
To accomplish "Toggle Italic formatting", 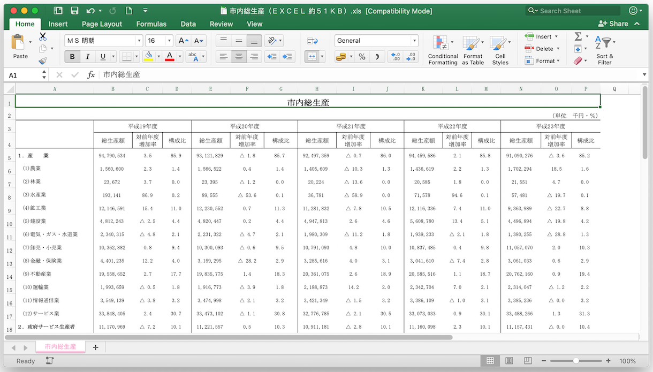I will click(88, 57).
